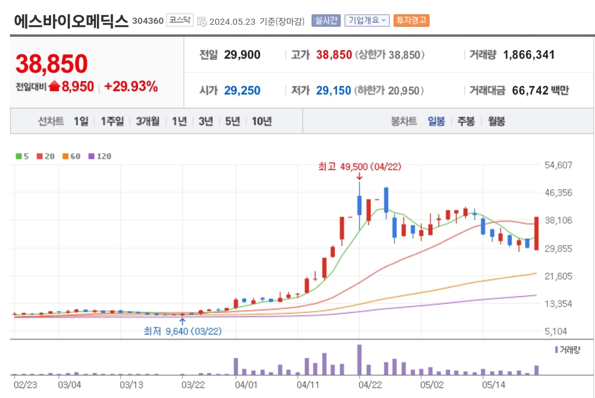This screenshot has width=595, height=398.
Task: Click the green 5-day moving average legend
Action: [22, 156]
